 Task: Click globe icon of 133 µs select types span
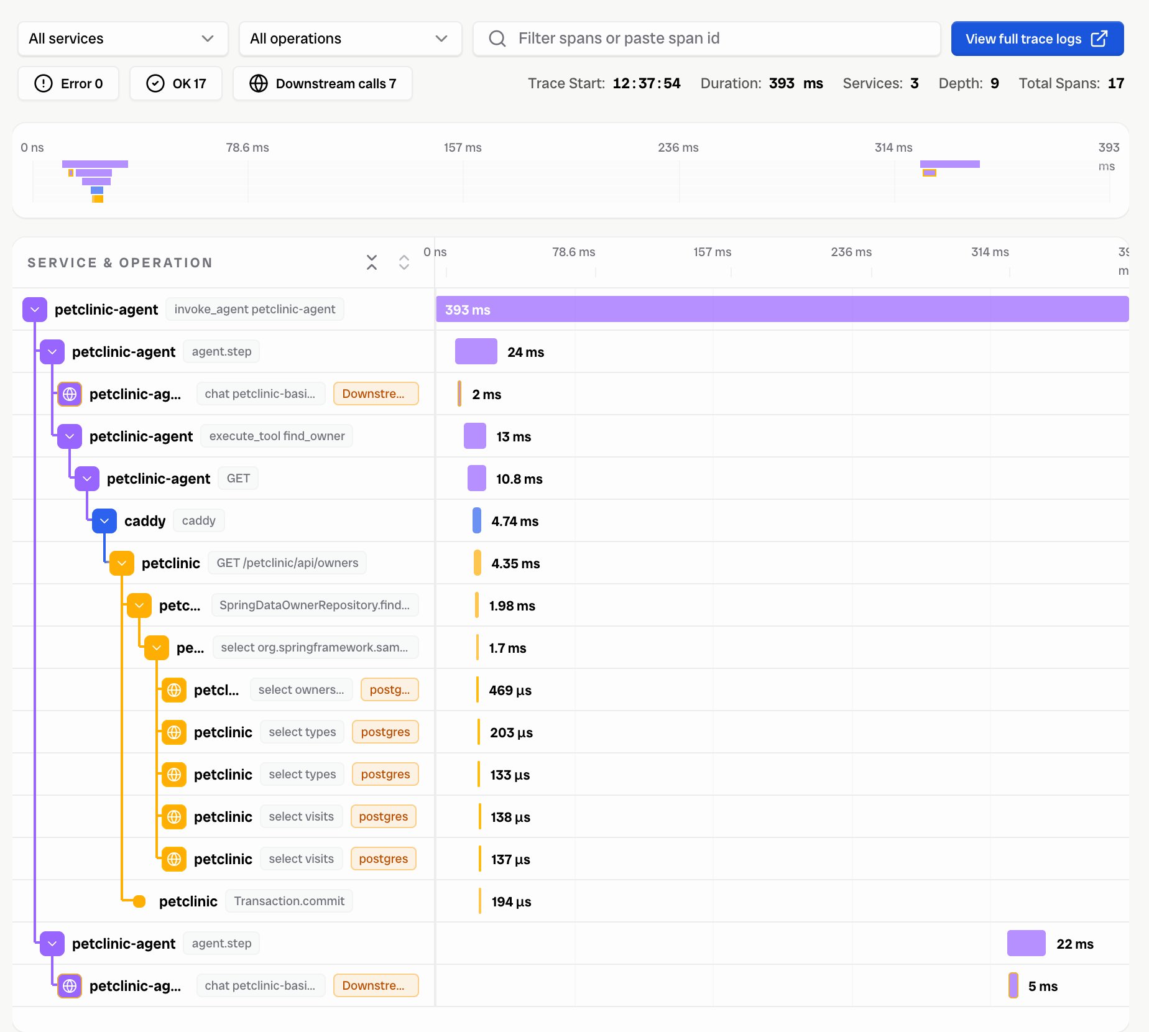point(174,775)
